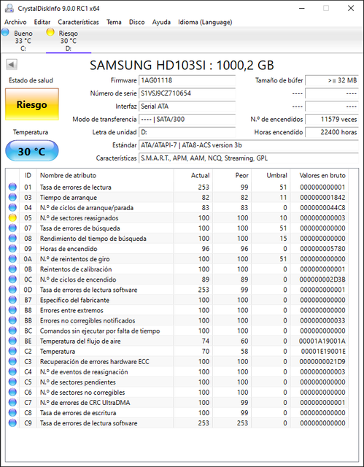Select the serial number field S1VSJ9CZ710654

tap(187, 93)
